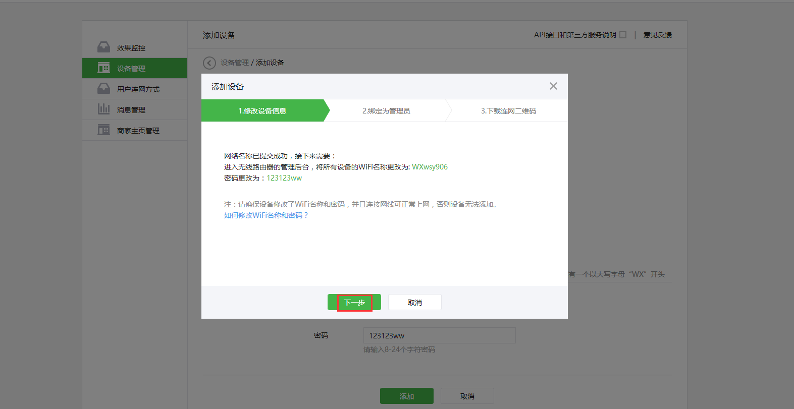Click the hint 请输入8-24个字符密码

399,349
